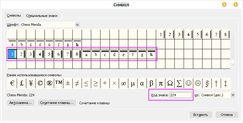Open the Символы tab
Image resolution: width=243 pixels, height=123 pixels.
click(14, 15)
